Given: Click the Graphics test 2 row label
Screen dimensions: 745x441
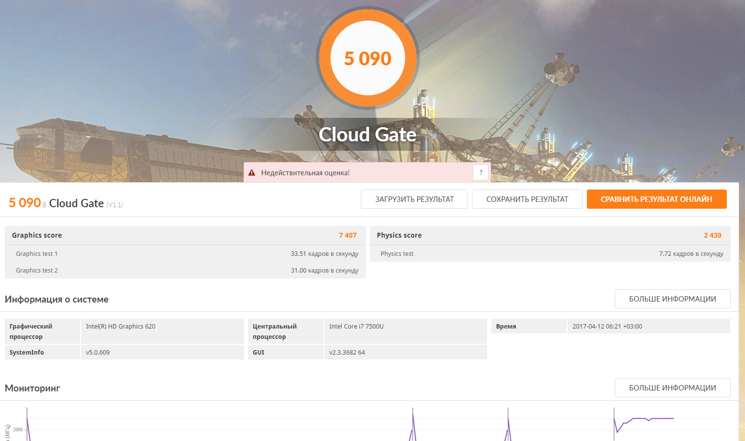Looking at the screenshot, I should pyautogui.click(x=37, y=271).
